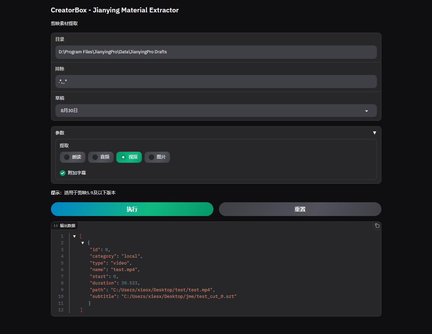Click the "start": 0 line
Viewport: 432px width, 334px height.
point(104,277)
